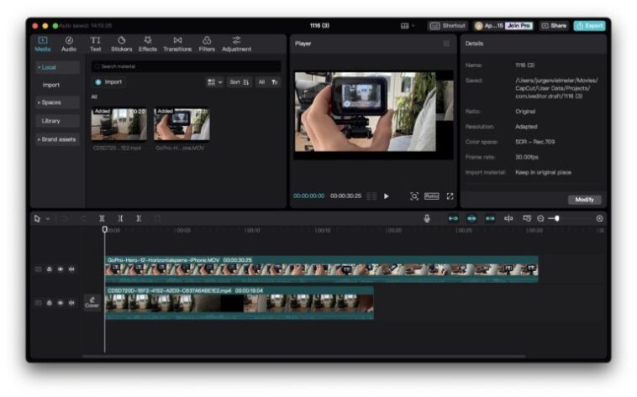Expand the Brand assets section
This screenshot has width=637, height=397.
click(x=57, y=139)
